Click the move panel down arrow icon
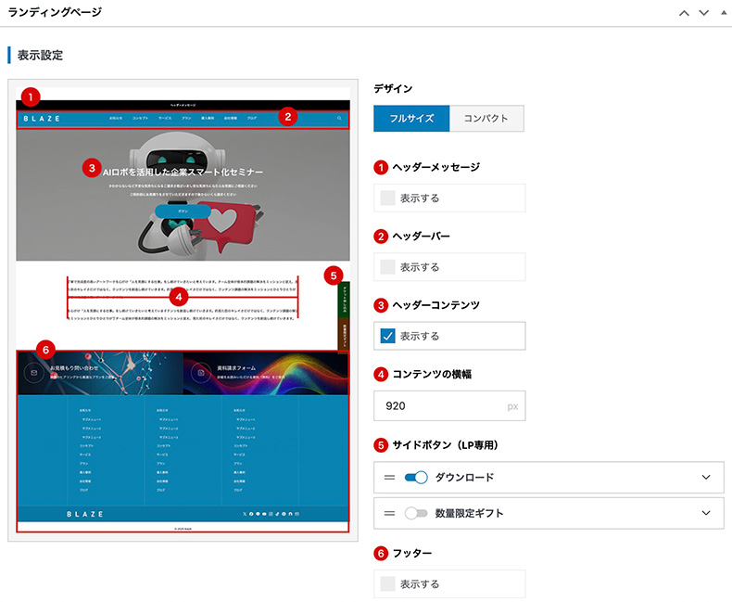This screenshot has width=732, height=602. [x=702, y=13]
